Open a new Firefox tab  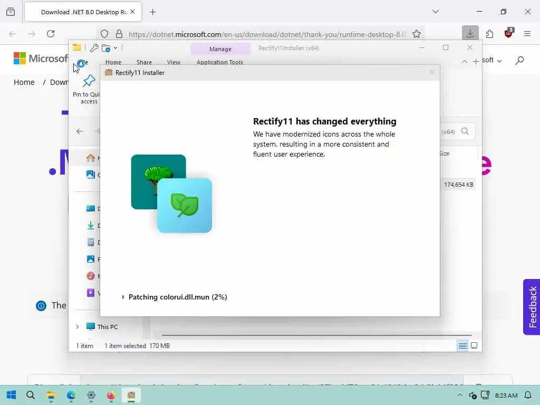(152, 12)
